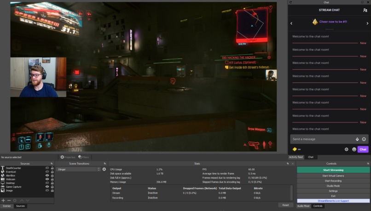This screenshot has width=371, height=211.
Task: Show the Image source
Action: pyautogui.click(x=47, y=190)
